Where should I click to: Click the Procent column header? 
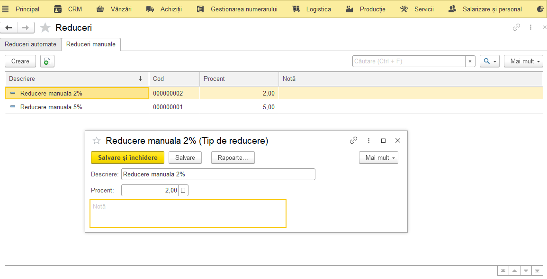point(239,78)
